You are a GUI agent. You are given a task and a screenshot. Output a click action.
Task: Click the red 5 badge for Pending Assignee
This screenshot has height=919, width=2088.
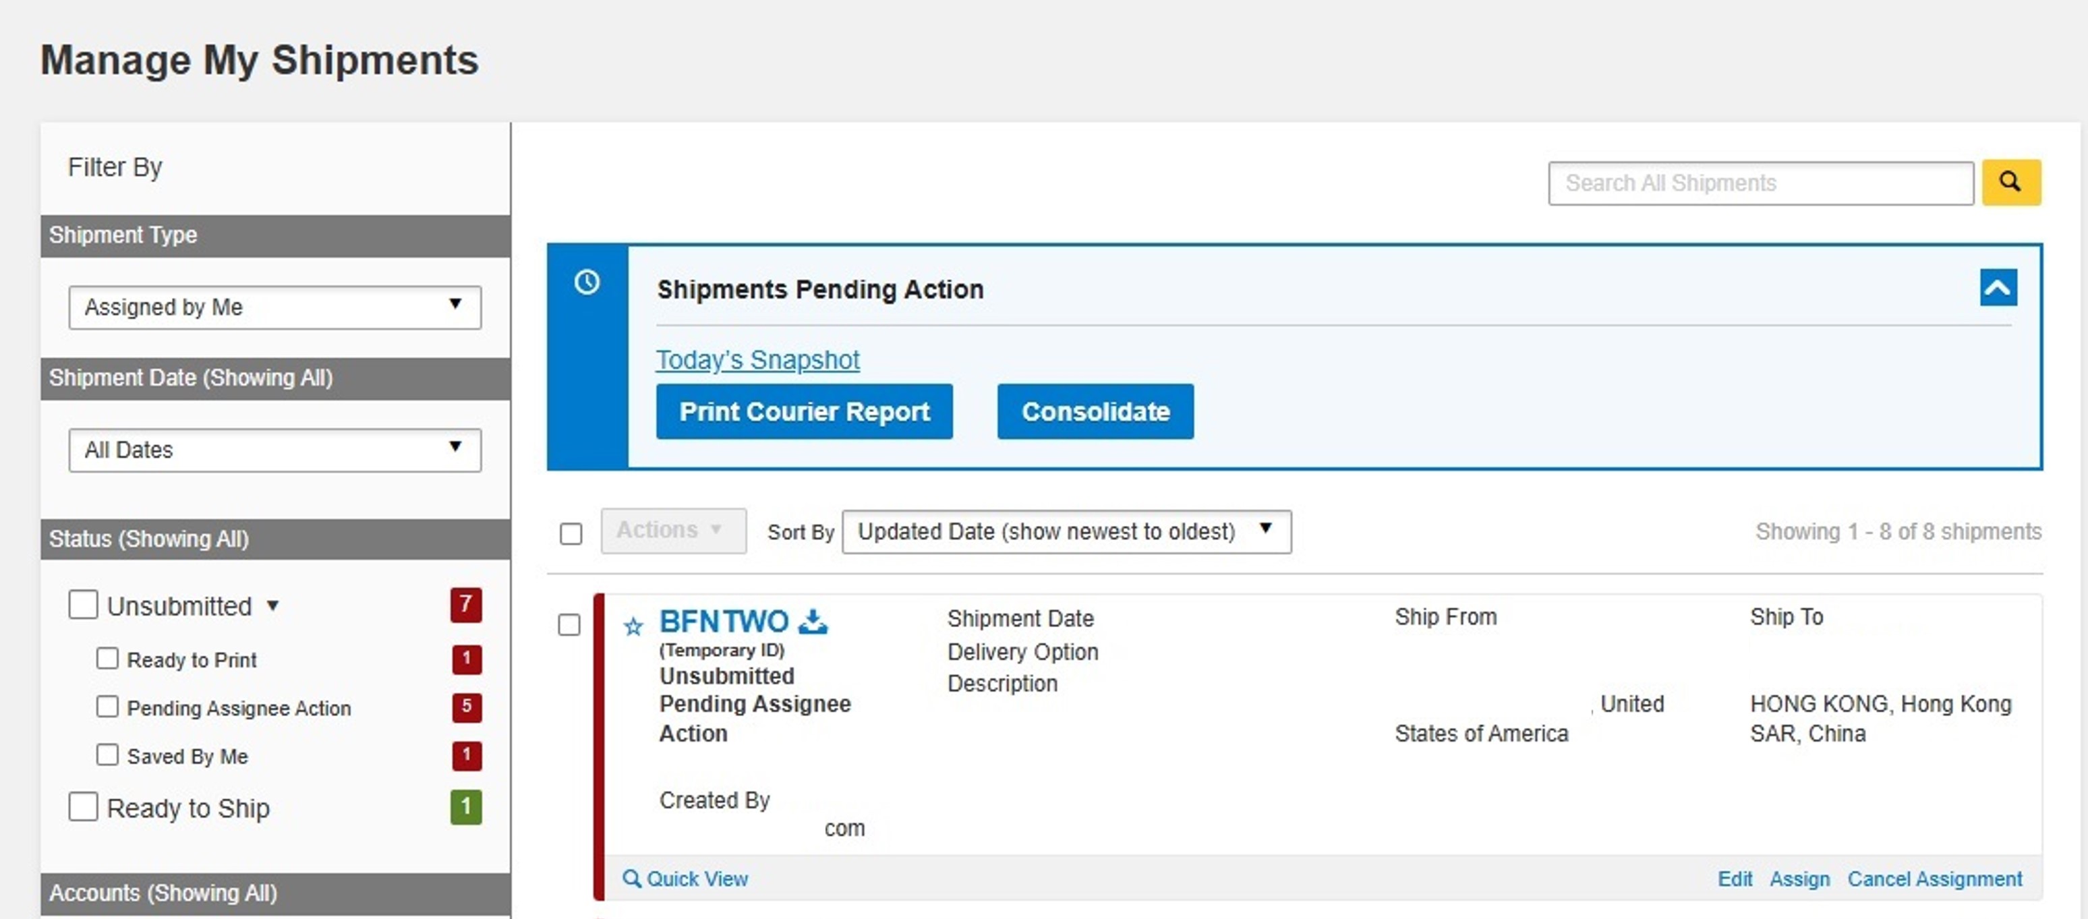click(x=466, y=707)
